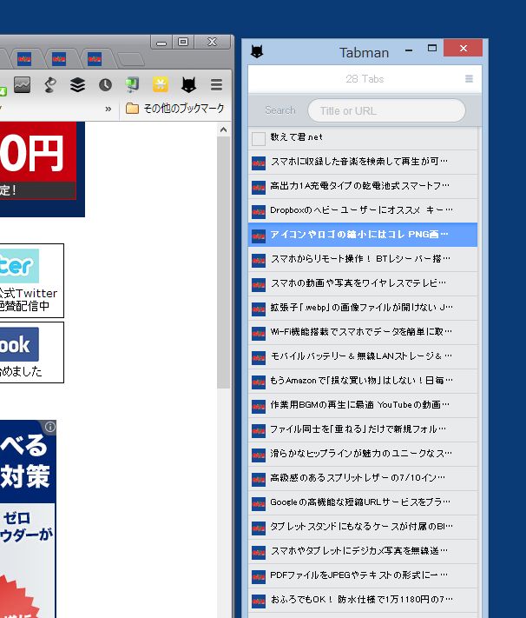Click the desk lamp extension icon
The height and width of the screenshot is (618, 526).
pos(50,84)
